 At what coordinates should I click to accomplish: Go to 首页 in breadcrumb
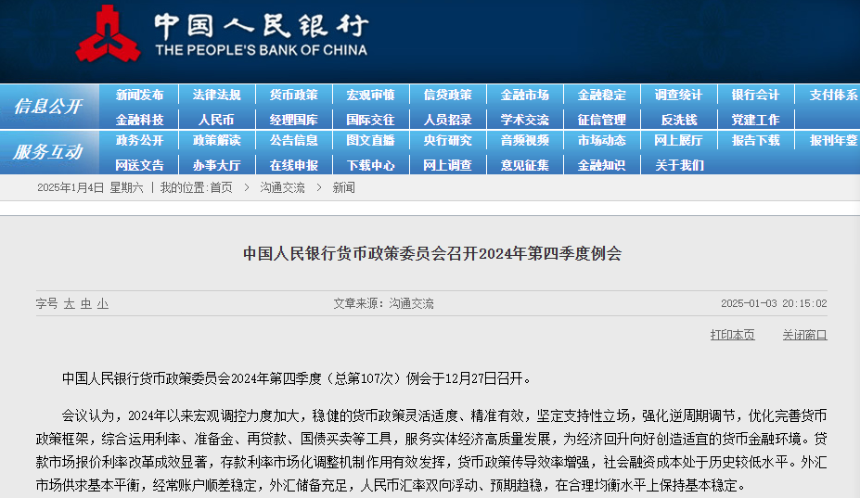(221, 187)
